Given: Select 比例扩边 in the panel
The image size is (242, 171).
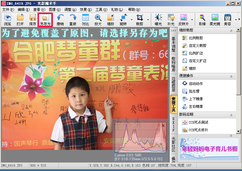Looking at the screenshot, I should [192, 53].
